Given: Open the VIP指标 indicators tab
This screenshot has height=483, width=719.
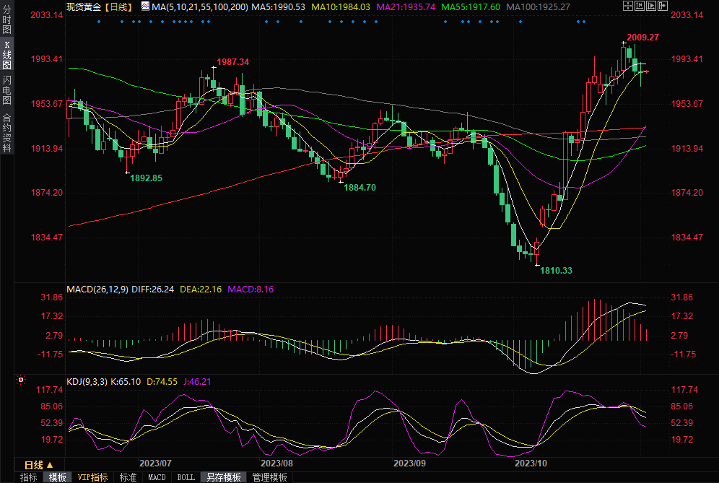Looking at the screenshot, I should point(92,477).
